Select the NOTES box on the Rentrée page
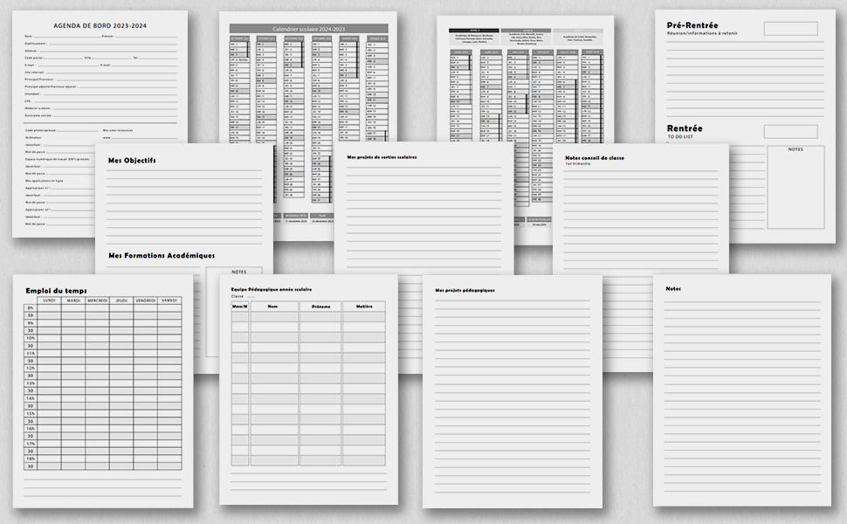Viewport: 847px width, 524px height. [795, 188]
